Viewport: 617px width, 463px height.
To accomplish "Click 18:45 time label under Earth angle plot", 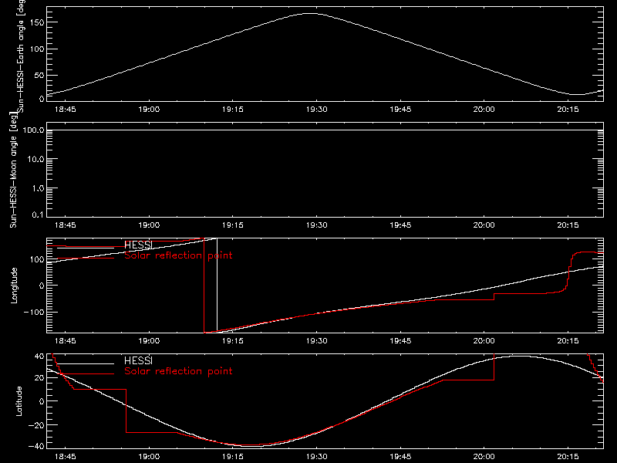I will click(x=66, y=110).
